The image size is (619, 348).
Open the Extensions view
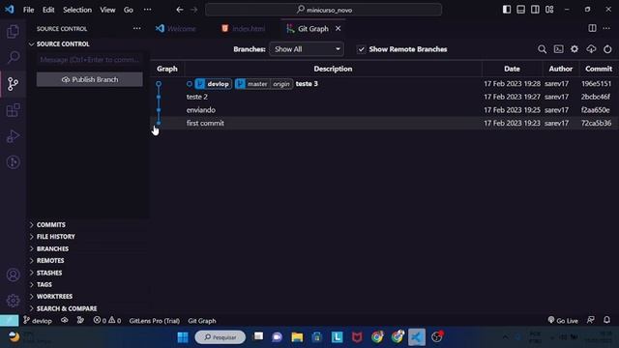(x=13, y=110)
